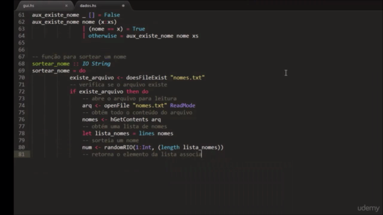Click comment 'sorteia um nome'
This screenshot has width=383, height=215.
(115, 140)
